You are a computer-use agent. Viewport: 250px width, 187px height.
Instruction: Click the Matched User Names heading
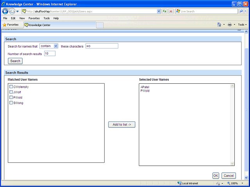[23, 79]
